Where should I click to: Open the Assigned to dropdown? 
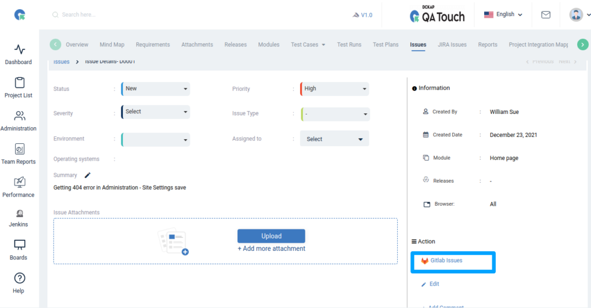pyautogui.click(x=335, y=139)
